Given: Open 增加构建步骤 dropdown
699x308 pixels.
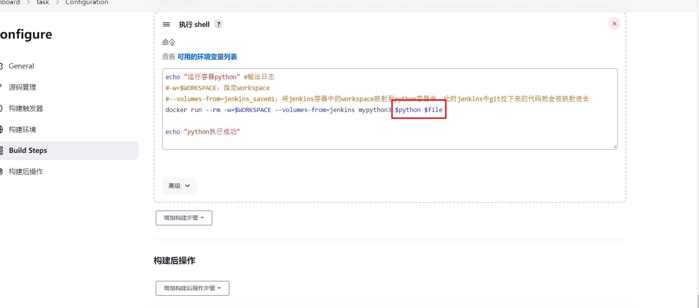Looking at the screenshot, I should 184,218.
